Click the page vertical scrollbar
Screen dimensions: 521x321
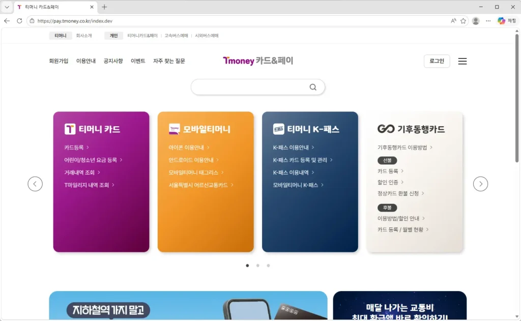click(517, 98)
